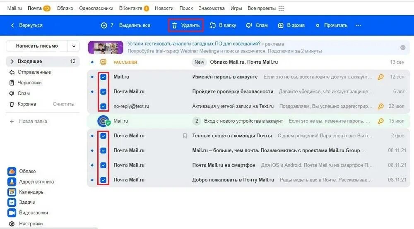The height and width of the screenshot is (229, 414).
Task: Uncheck the Изменён пароль в аккаунте email
Action: point(103,77)
